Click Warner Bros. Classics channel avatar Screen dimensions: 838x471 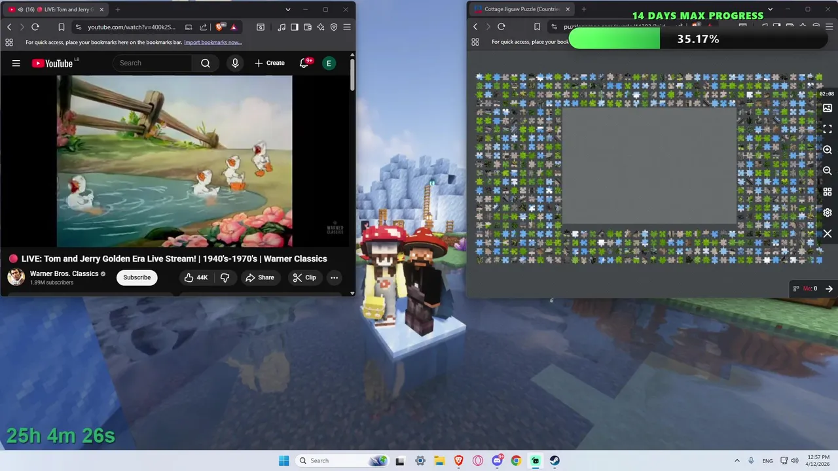point(16,277)
